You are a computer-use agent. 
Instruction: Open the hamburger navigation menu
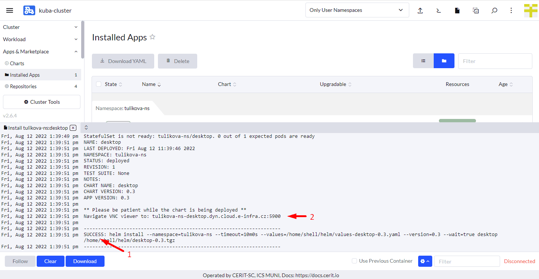pyautogui.click(x=10, y=10)
